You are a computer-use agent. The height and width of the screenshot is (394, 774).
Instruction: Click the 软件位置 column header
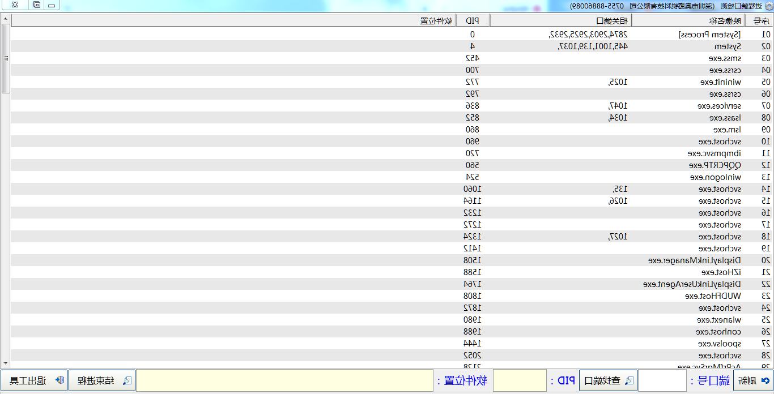[233, 21]
